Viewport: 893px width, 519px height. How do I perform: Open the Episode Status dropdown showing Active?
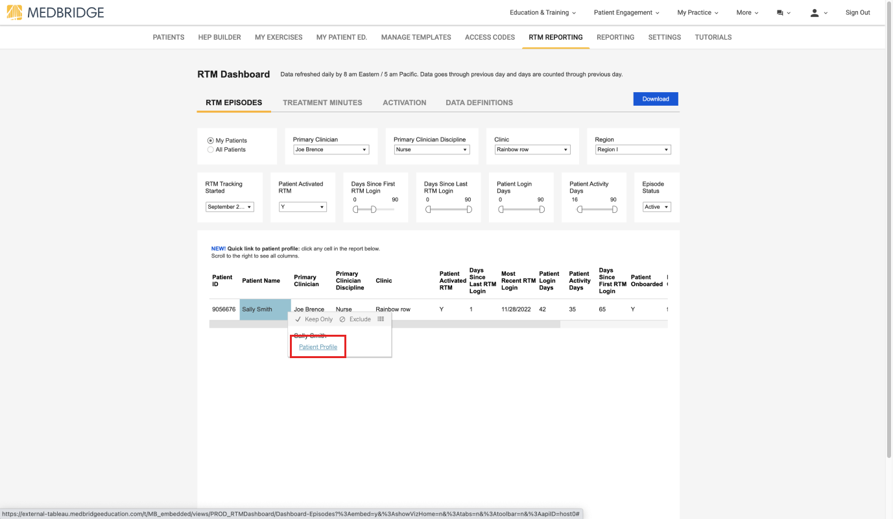(657, 207)
